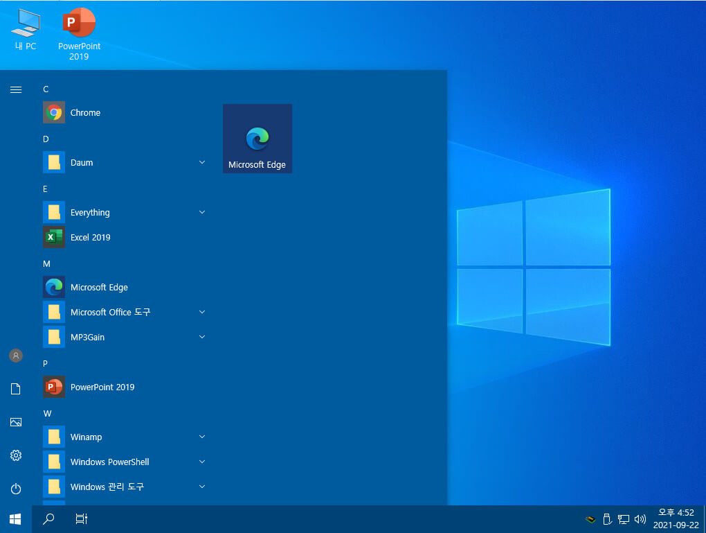Open Chrome from the app list
The width and height of the screenshot is (706, 533).
coord(124,113)
